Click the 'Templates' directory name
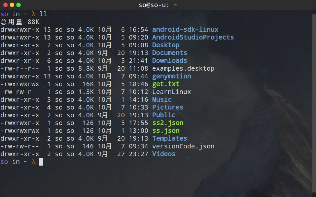316x197 pixels. tap(169, 139)
